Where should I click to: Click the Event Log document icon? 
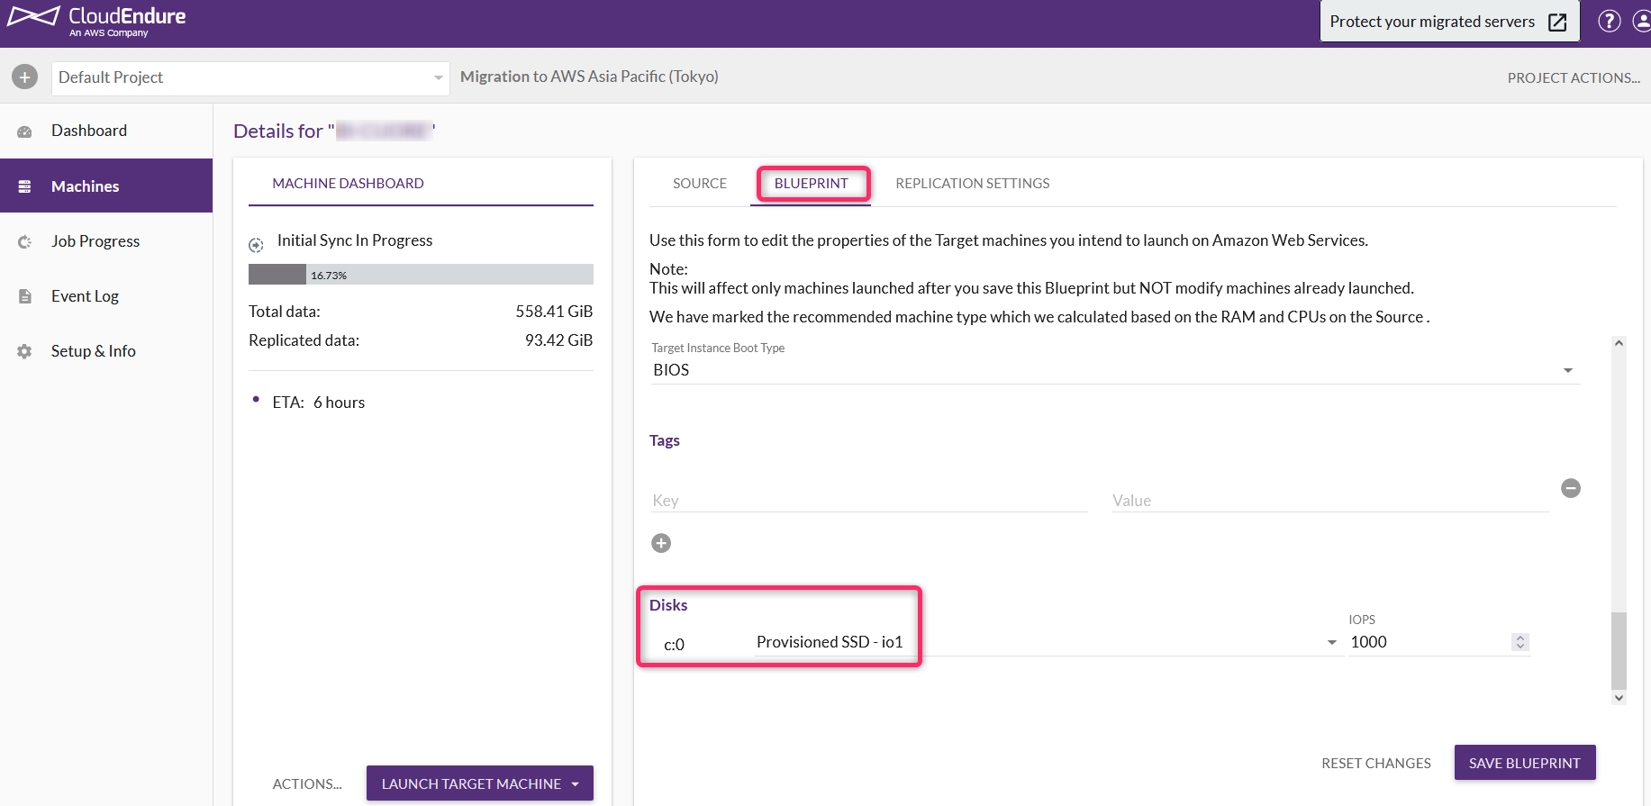(x=24, y=296)
